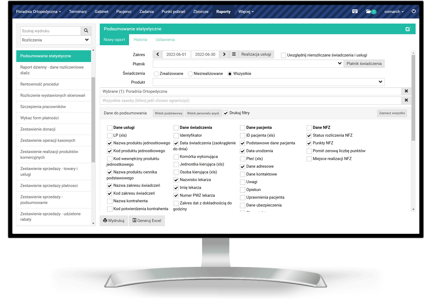
Task: Open the Produkt dropdown
Action: tap(380, 82)
